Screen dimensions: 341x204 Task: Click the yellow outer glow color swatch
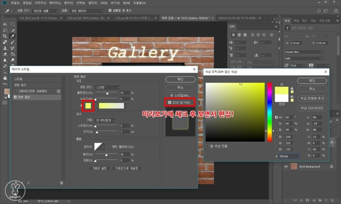click(x=87, y=105)
